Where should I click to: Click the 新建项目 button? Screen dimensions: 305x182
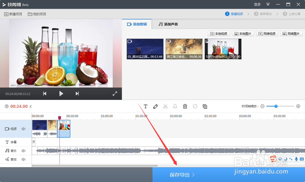click(x=13, y=14)
